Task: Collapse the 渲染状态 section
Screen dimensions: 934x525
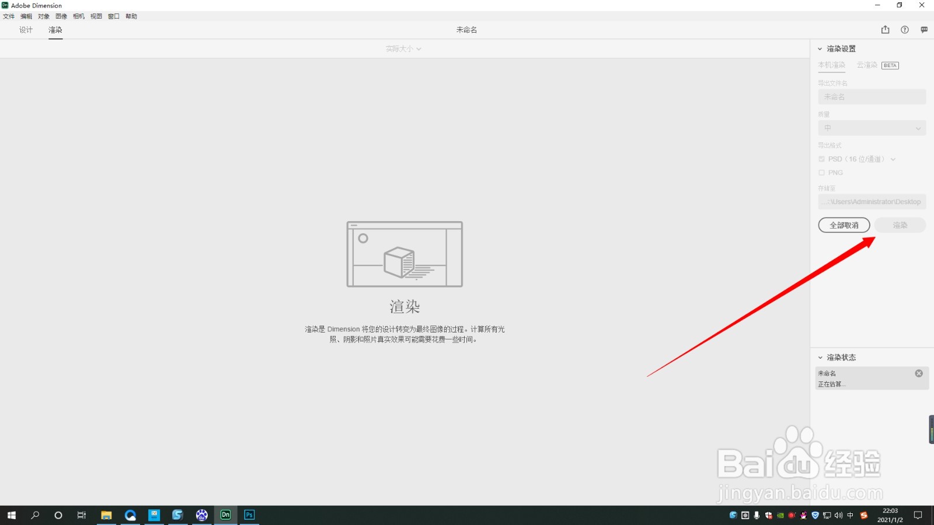Action: coord(820,358)
